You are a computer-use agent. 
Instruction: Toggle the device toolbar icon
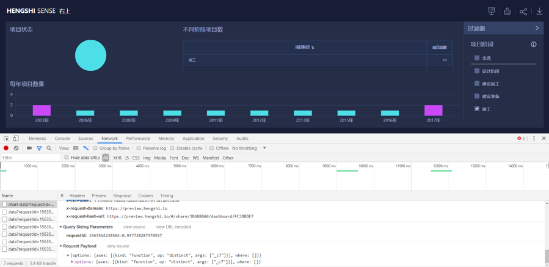click(x=16, y=139)
